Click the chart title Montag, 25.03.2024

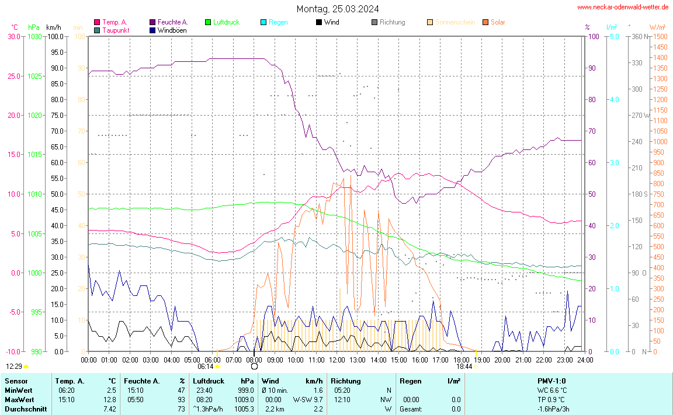click(x=337, y=9)
